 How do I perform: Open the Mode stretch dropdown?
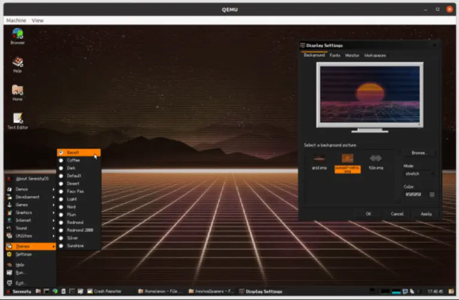coord(419,174)
